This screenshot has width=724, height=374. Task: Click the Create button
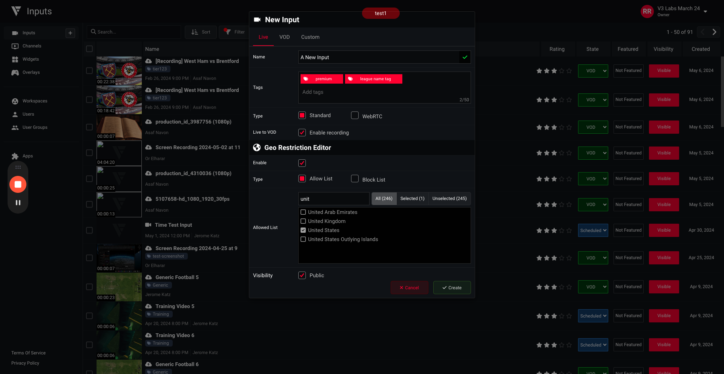point(452,288)
